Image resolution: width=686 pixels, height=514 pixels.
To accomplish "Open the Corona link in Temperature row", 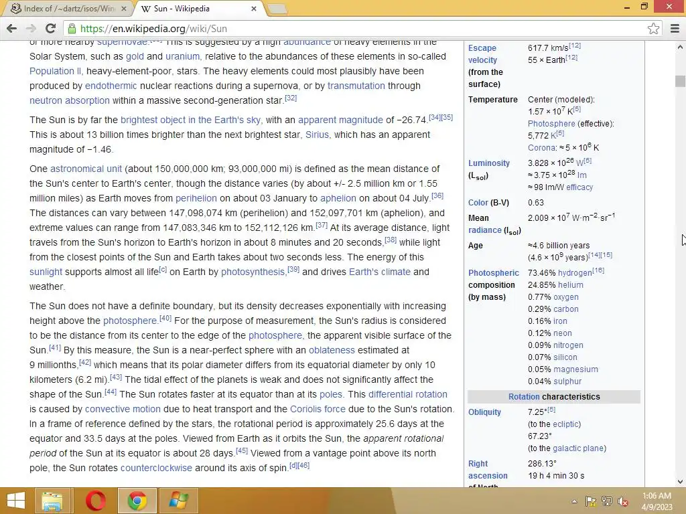I will coord(541,148).
